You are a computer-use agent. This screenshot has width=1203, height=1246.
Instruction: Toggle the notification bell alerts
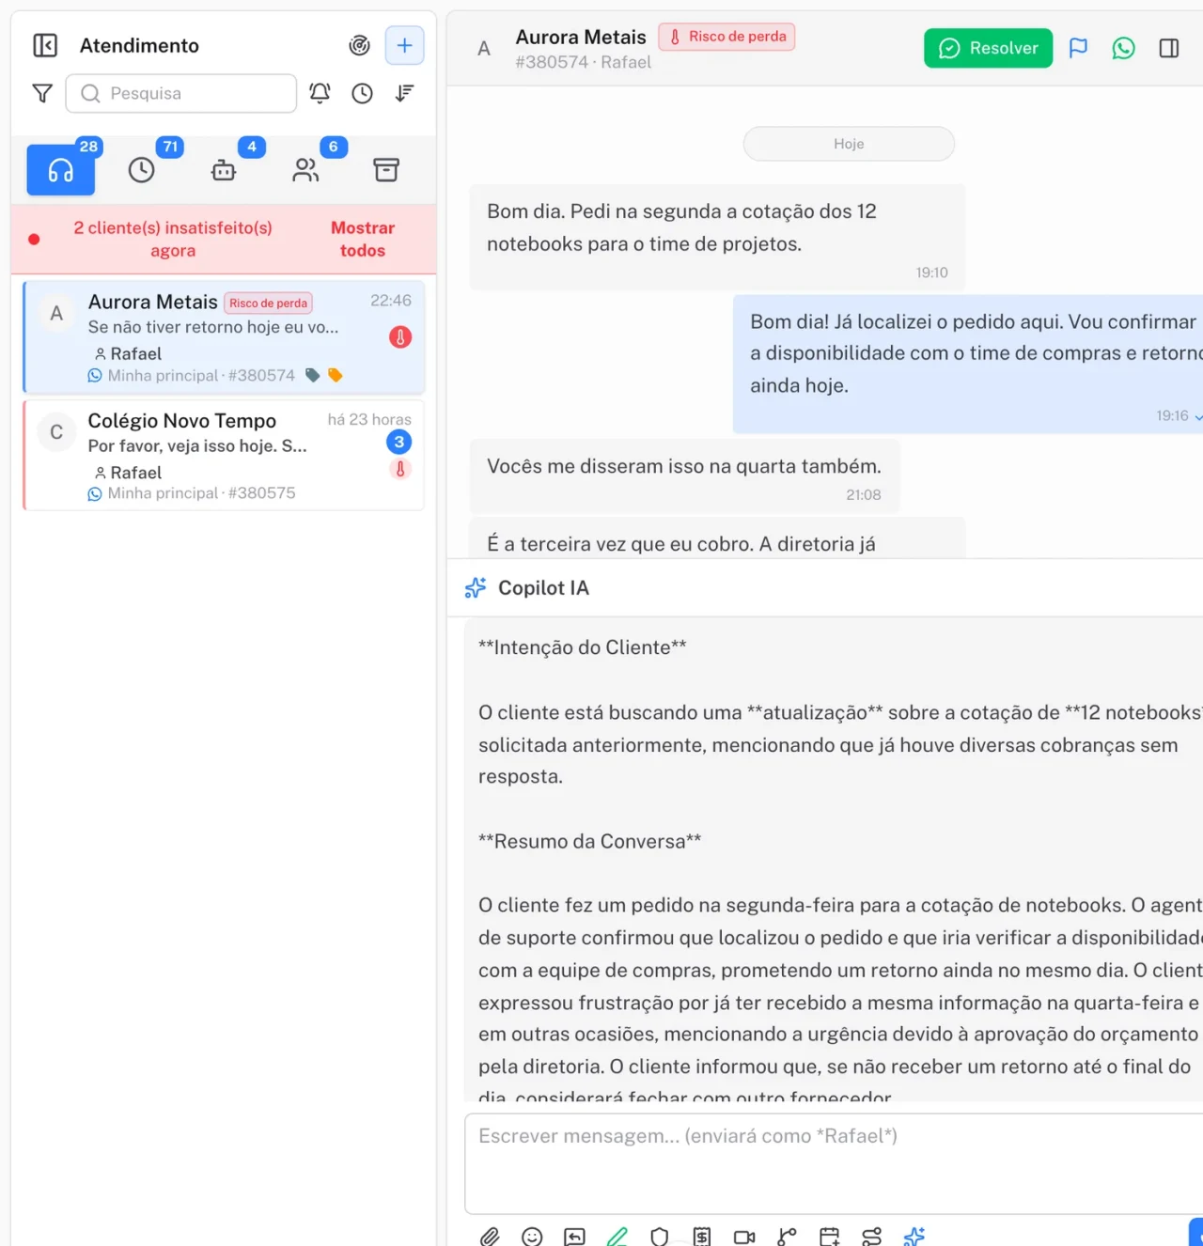(x=320, y=93)
